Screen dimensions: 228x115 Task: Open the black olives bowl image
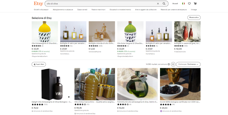point(180,84)
